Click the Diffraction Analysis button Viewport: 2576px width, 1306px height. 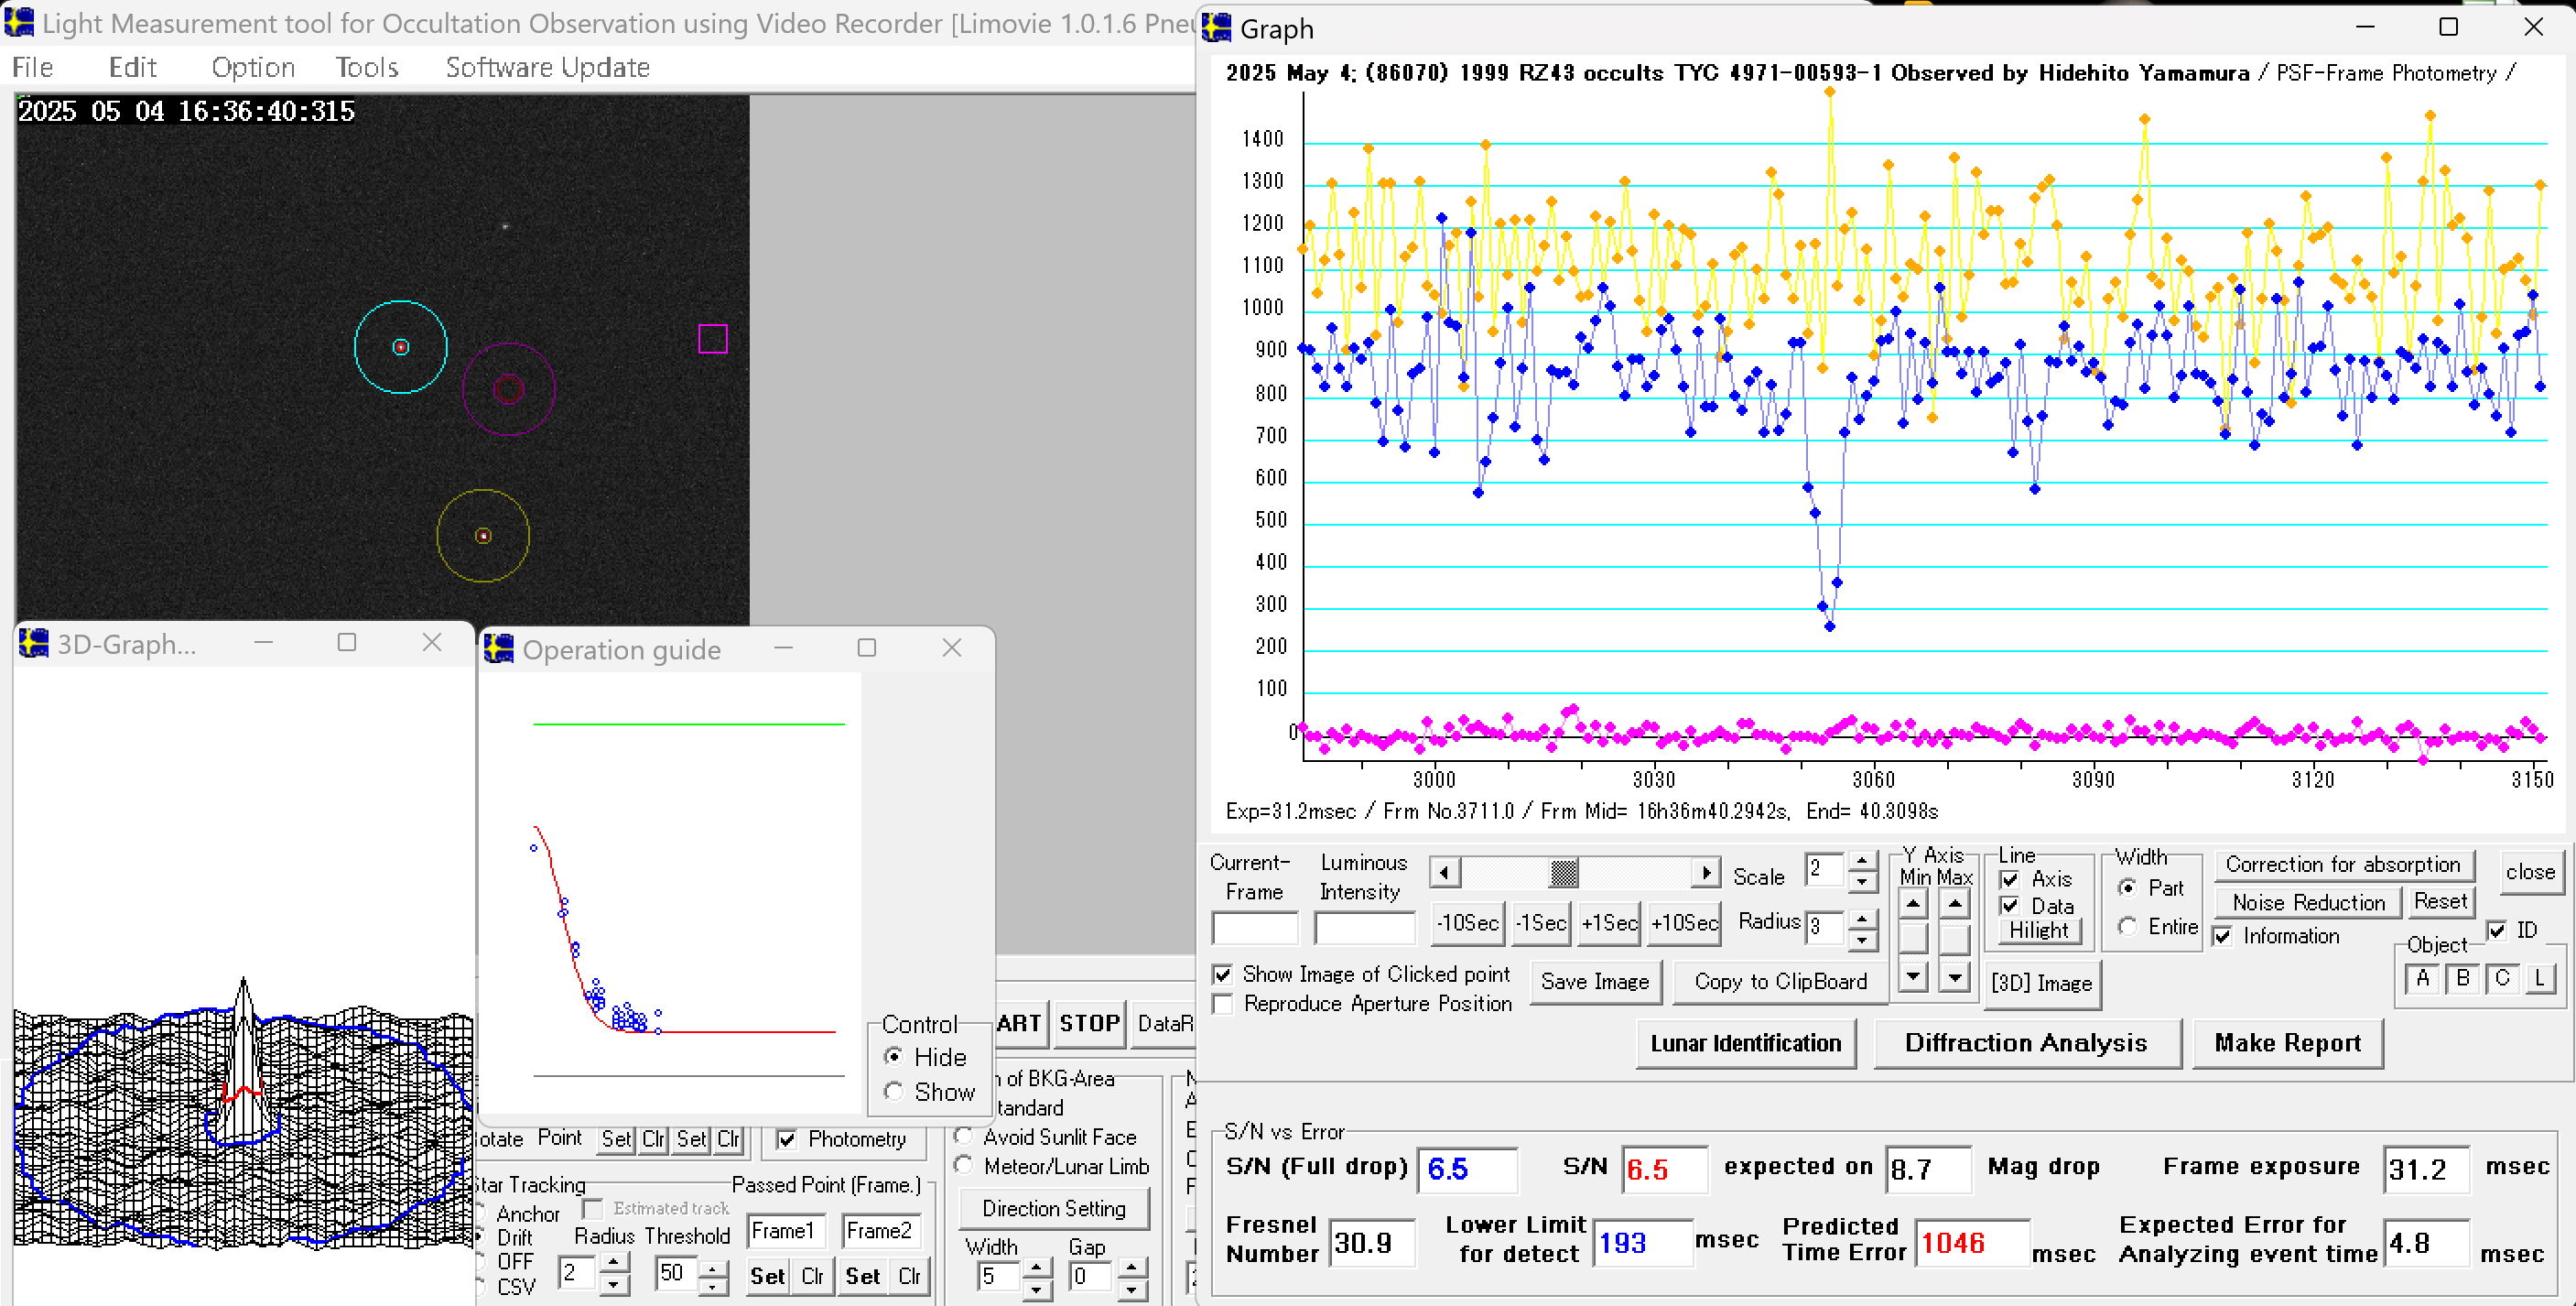tap(2025, 1043)
